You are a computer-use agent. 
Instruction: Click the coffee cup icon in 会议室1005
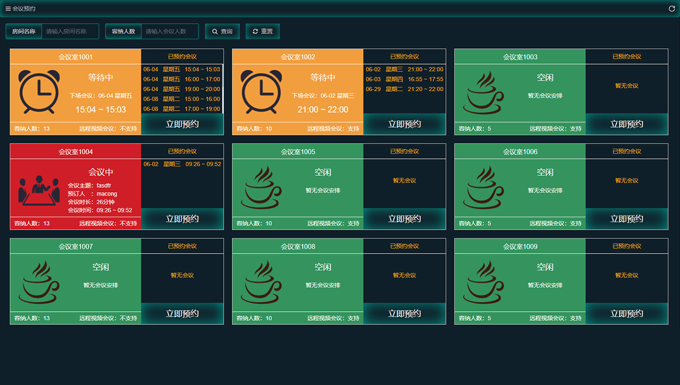pyautogui.click(x=261, y=187)
